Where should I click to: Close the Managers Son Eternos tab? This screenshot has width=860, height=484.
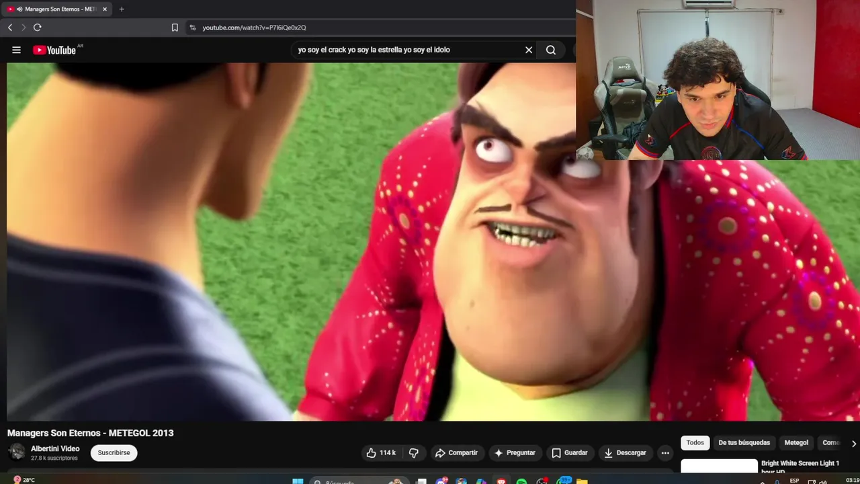pyautogui.click(x=105, y=9)
